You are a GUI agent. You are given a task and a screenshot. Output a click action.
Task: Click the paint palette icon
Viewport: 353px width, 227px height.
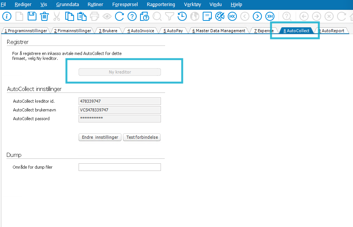(220, 16)
